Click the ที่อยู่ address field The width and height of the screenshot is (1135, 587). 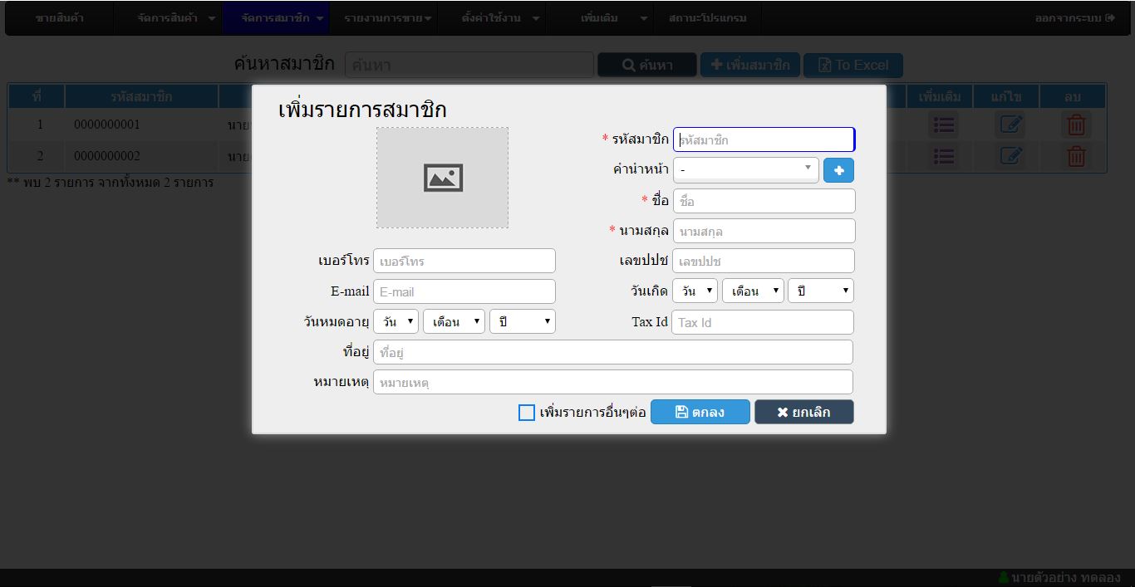click(612, 353)
